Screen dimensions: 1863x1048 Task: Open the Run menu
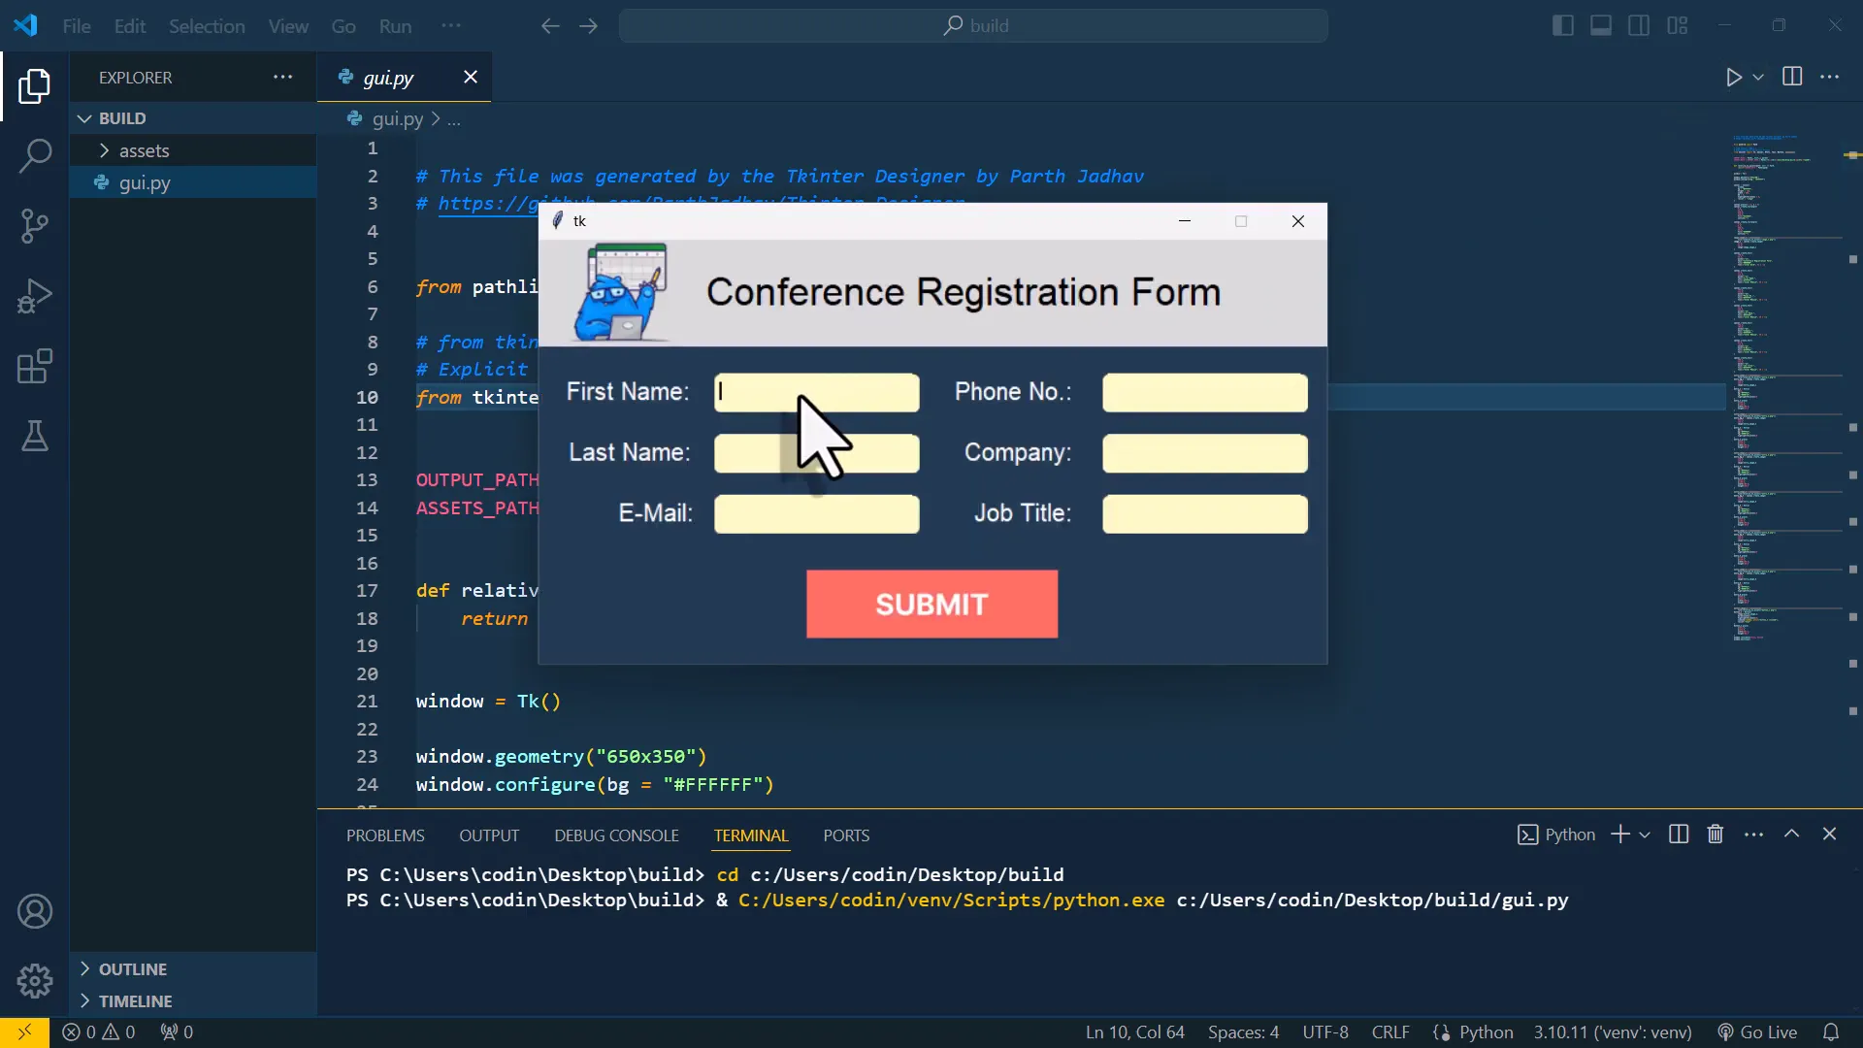395,26
